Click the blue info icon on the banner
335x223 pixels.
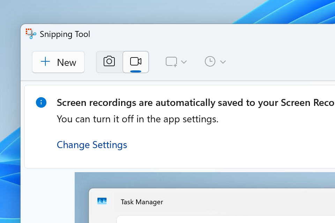(x=41, y=102)
